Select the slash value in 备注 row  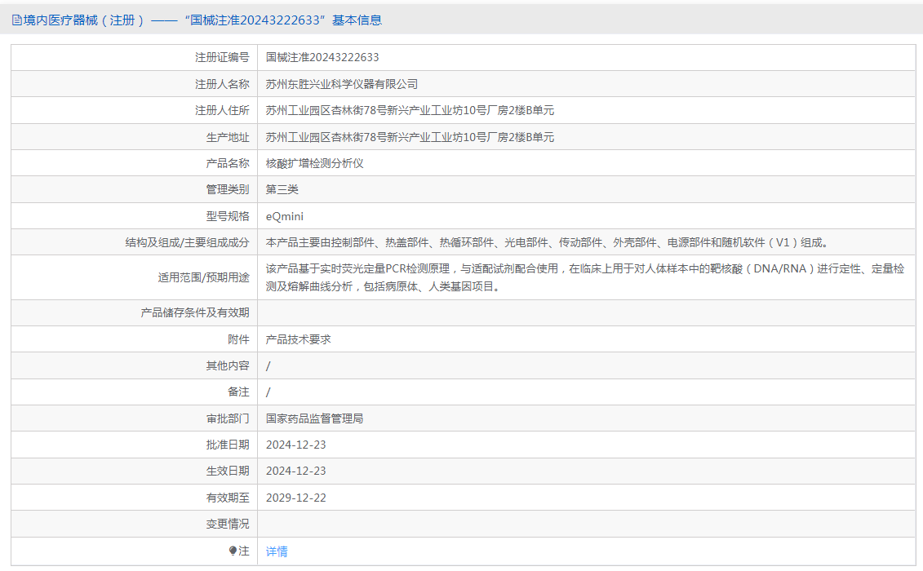[x=268, y=392]
